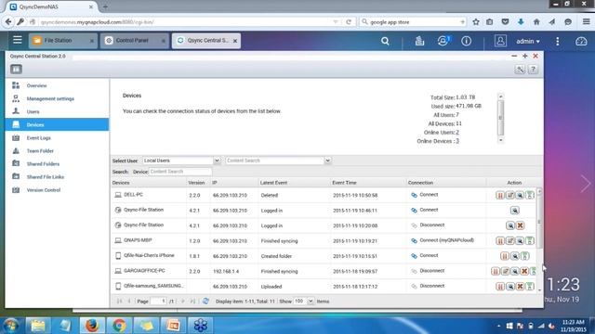
Task: Open Firefox from Windows taskbar
Action: point(92,326)
